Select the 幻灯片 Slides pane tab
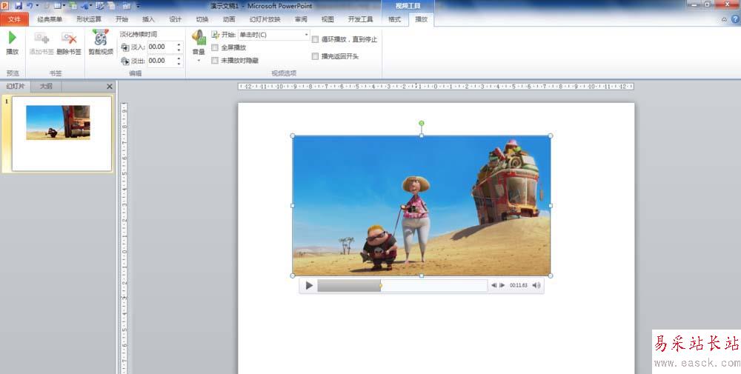 (16, 87)
